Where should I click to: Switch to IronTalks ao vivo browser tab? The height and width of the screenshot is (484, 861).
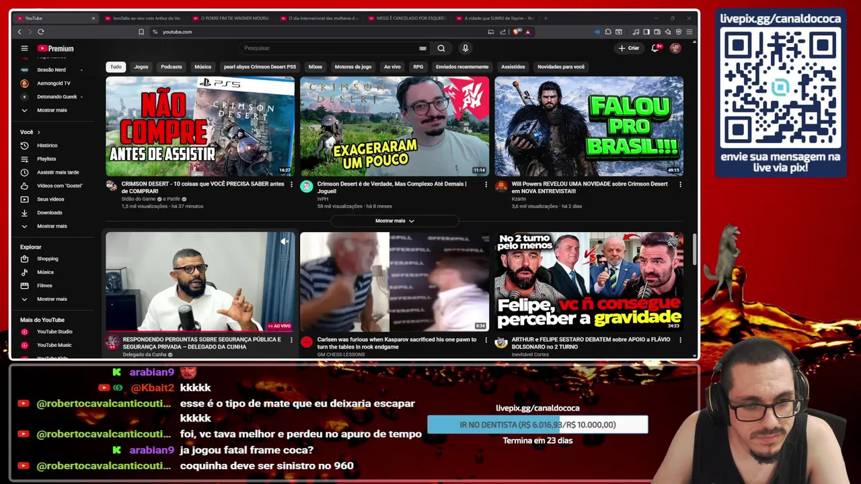[143, 18]
